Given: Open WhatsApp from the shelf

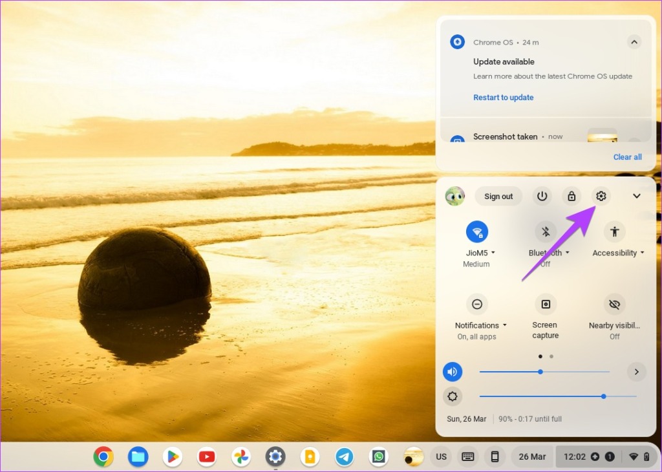Looking at the screenshot, I should pos(379,457).
